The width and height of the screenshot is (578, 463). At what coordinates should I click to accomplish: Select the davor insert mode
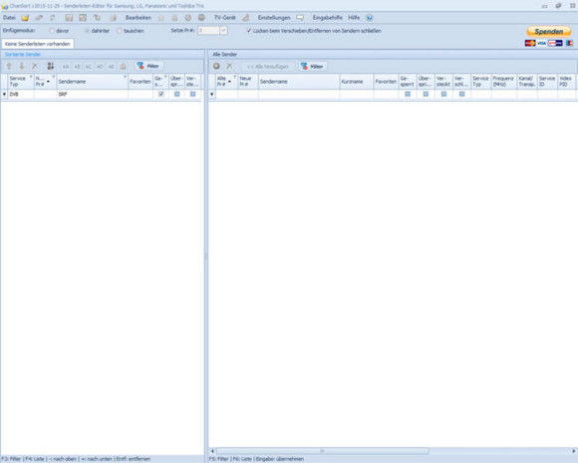(x=59, y=31)
